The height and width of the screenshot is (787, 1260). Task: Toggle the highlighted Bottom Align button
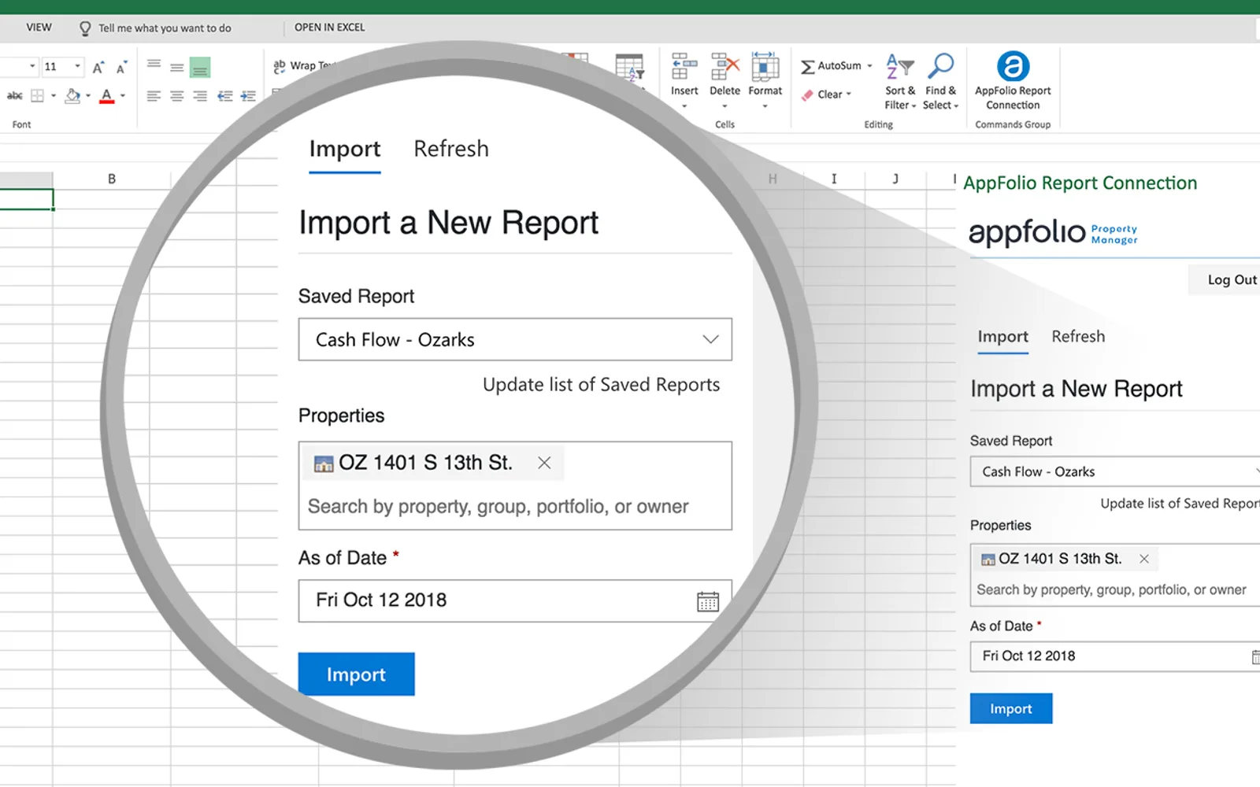point(200,67)
